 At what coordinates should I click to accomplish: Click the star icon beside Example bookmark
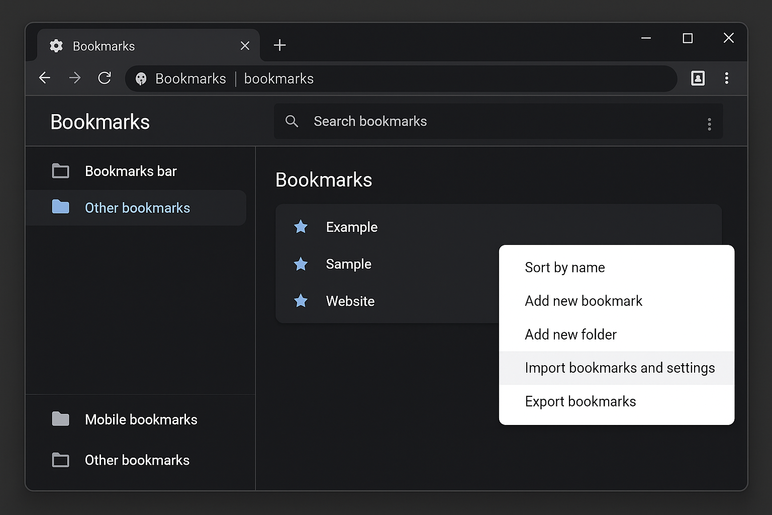click(301, 227)
